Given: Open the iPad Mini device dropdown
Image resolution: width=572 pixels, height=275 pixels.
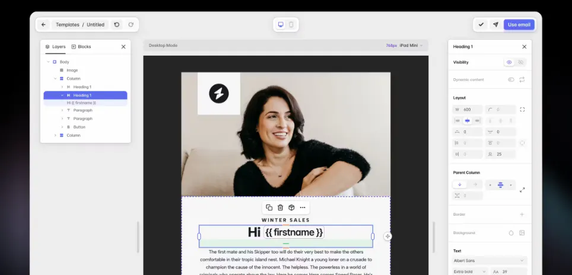Looking at the screenshot, I should tap(411, 46).
